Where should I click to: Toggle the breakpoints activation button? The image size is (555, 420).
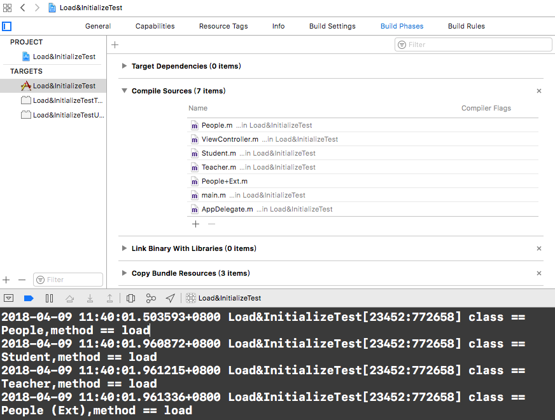point(29,298)
